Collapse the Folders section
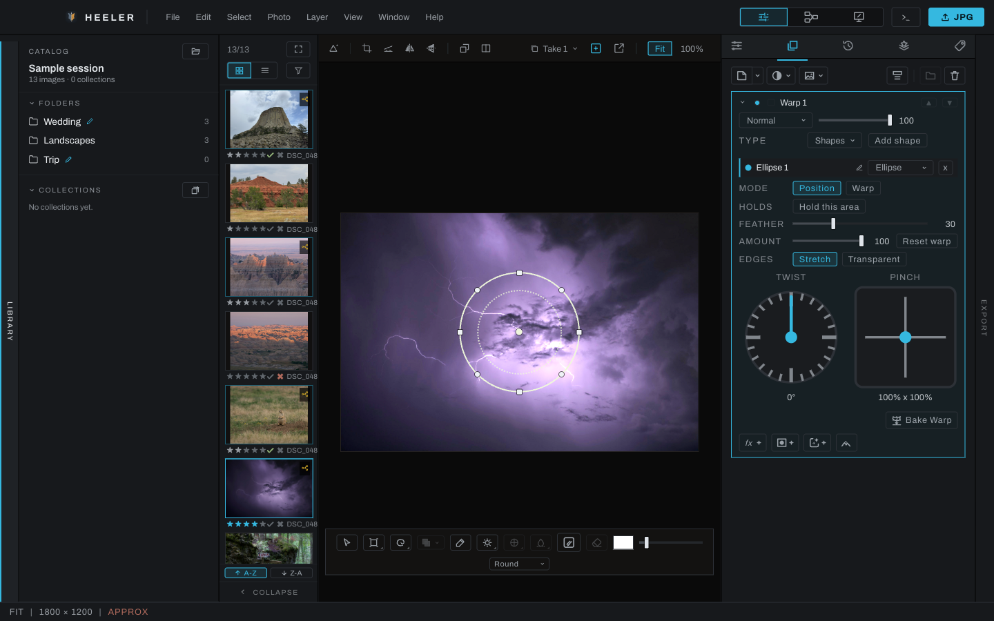 pyautogui.click(x=32, y=103)
